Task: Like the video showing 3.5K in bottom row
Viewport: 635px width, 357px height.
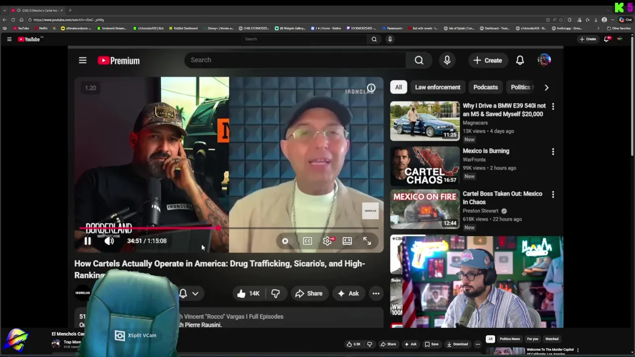Action: tap(353, 344)
